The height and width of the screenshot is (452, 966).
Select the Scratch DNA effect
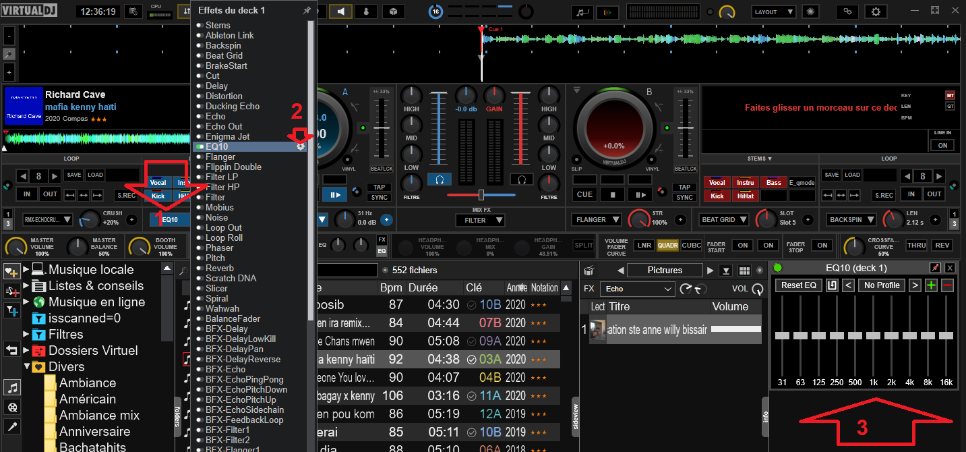[231, 278]
